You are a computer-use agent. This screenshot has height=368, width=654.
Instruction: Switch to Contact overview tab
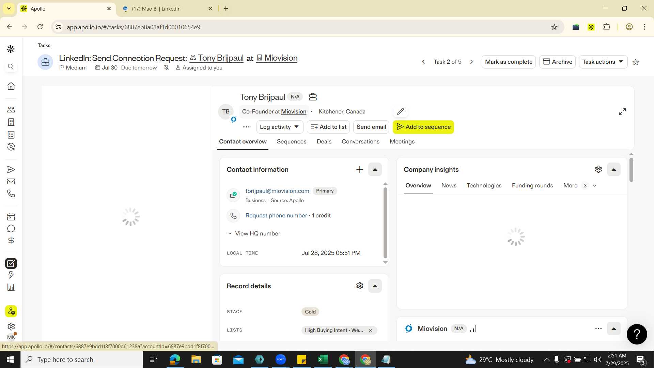pyautogui.click(x=243, y=141)
